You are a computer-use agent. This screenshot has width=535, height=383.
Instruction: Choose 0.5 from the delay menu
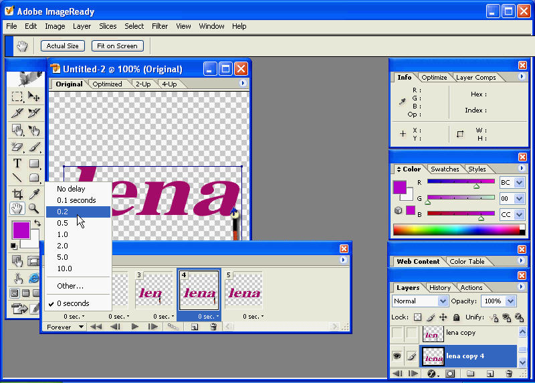point(62,223)
